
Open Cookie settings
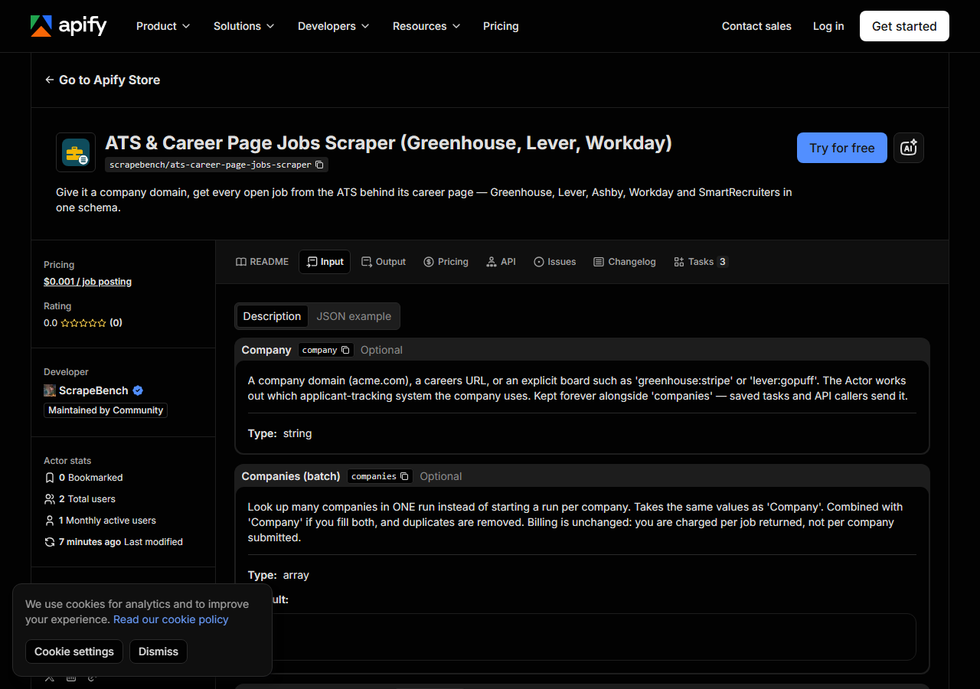tap(74, 651)
